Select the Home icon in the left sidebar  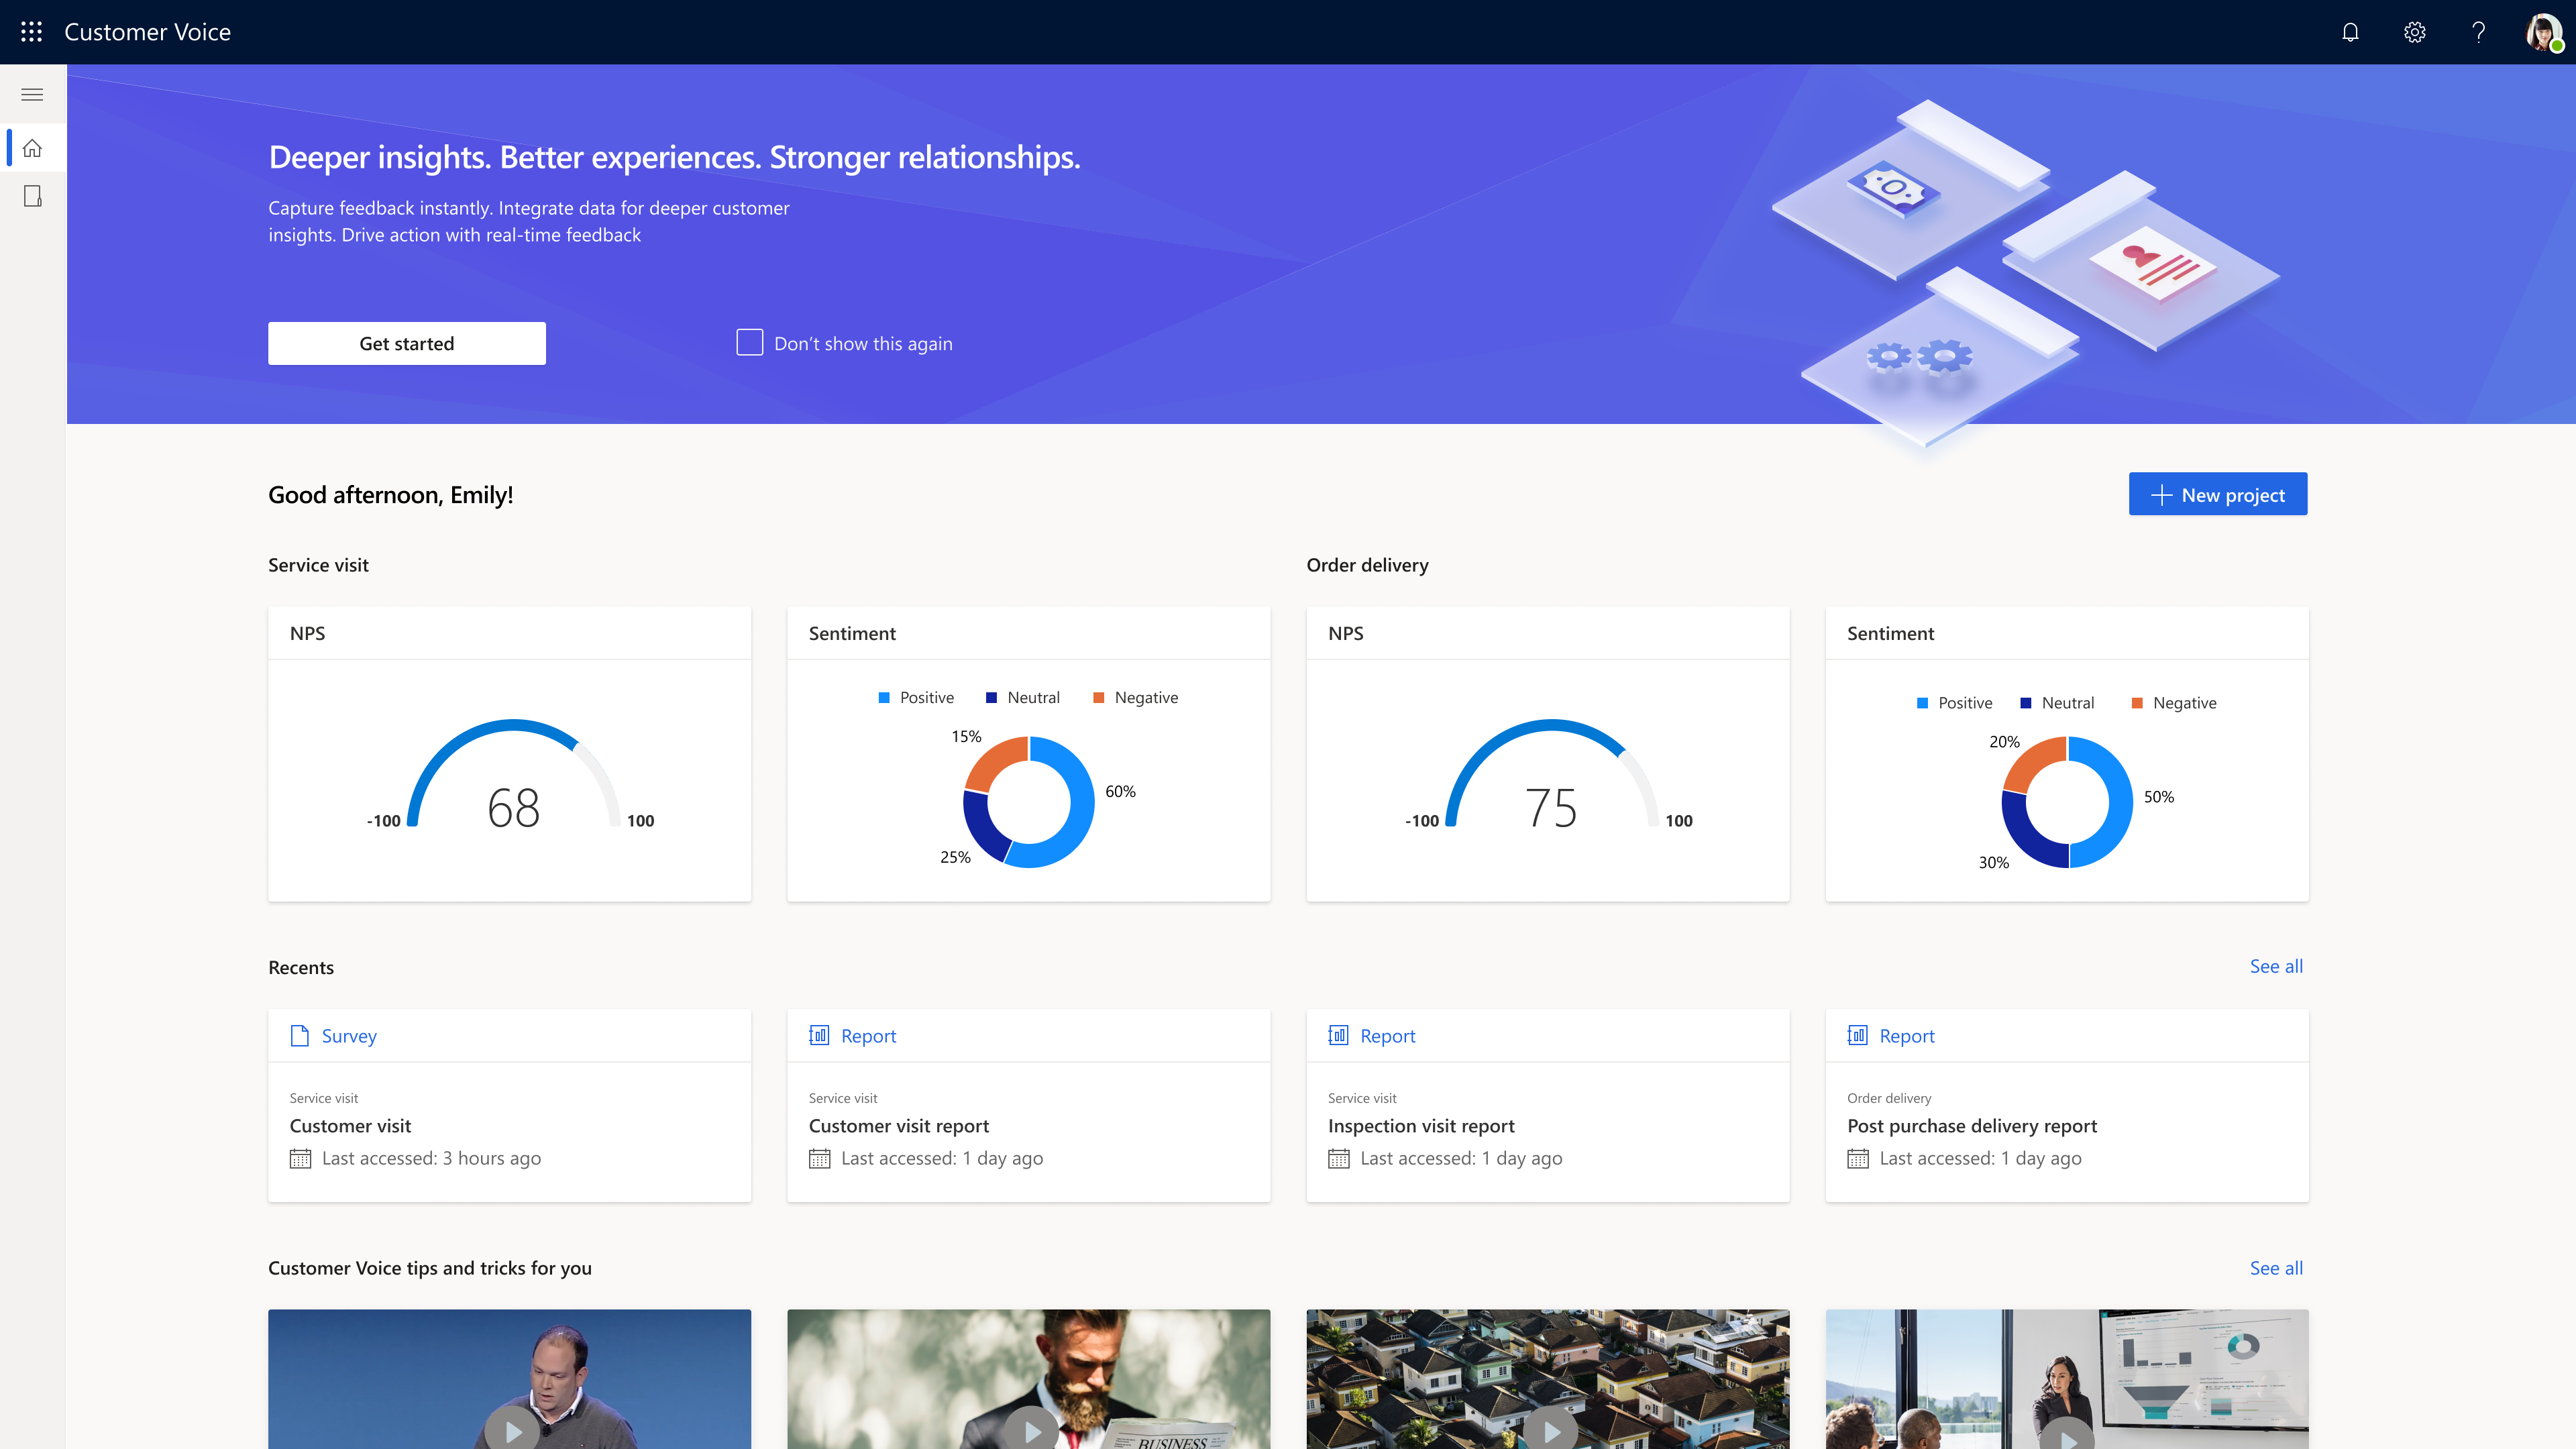click(33, 147)
